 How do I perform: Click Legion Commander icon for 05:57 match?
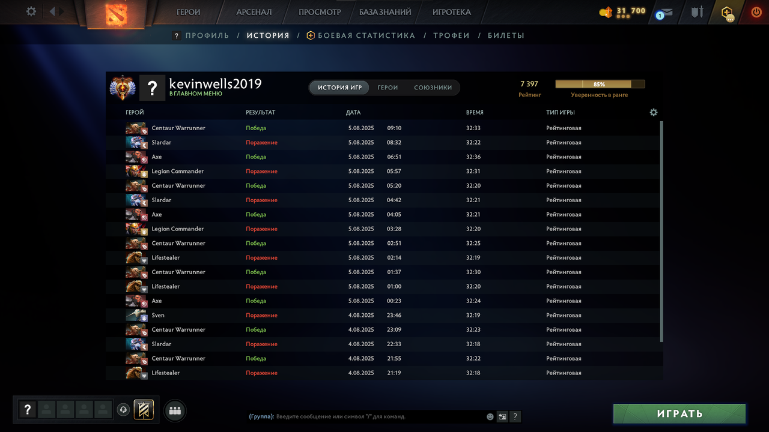[136, 171]
